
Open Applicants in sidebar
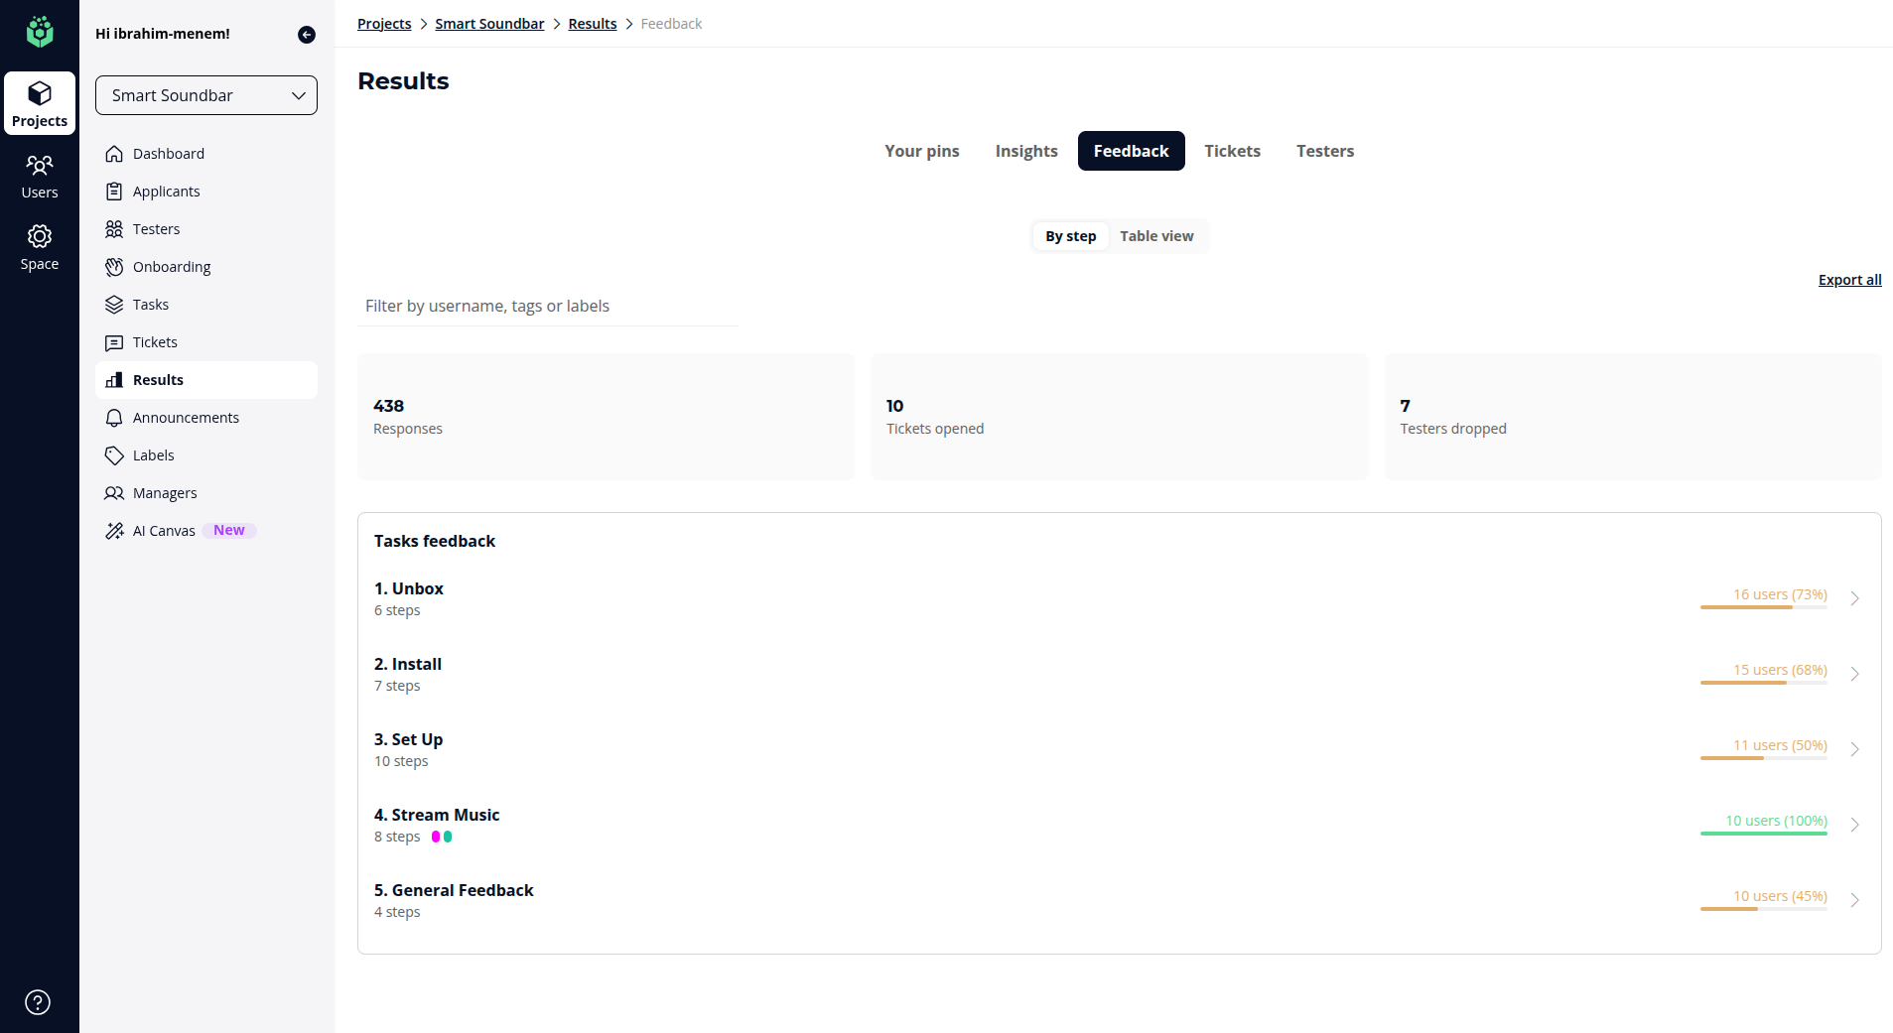point(206,192)
